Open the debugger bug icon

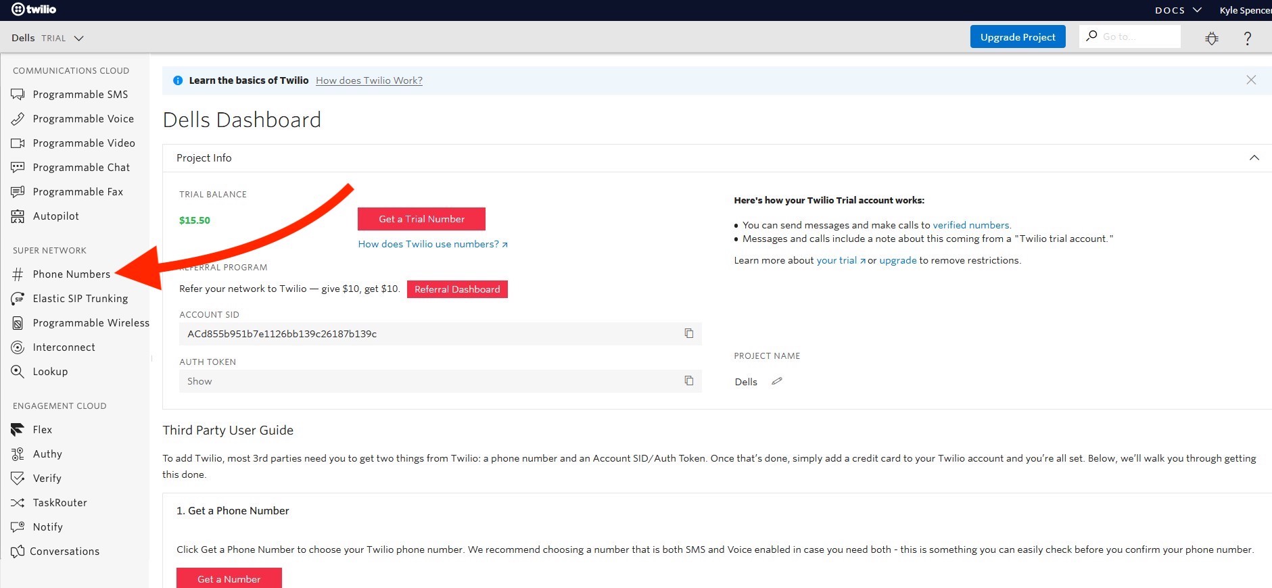coord(1211,39)
